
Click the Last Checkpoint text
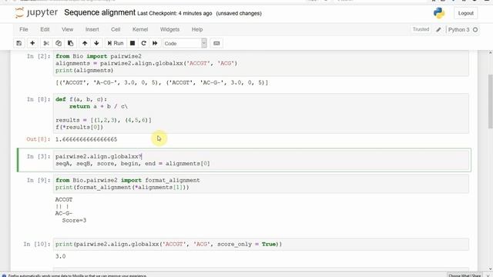tap(175, 14)
